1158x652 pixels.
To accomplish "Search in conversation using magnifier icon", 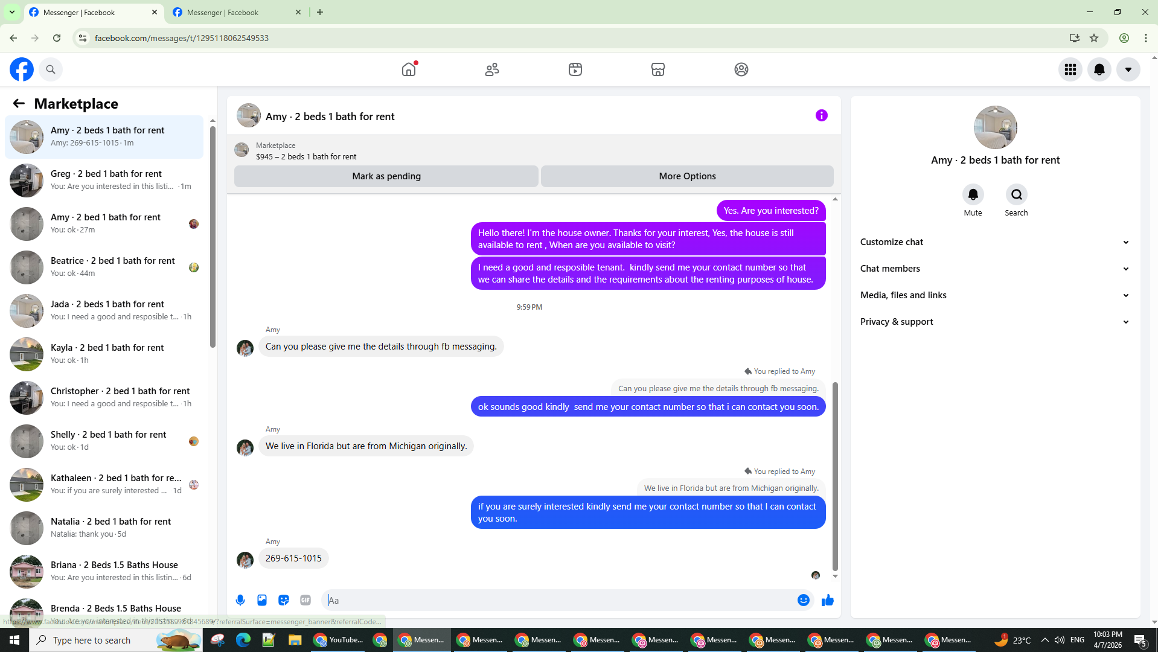I will [1017, 194].
